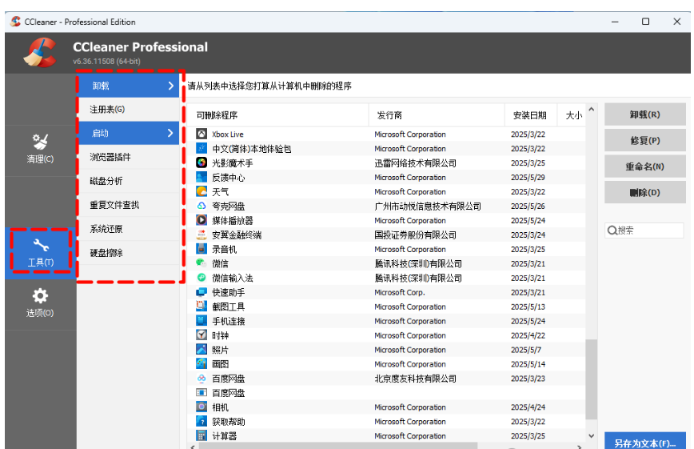This screenshot has width=694, height=449.
Task: Select the 时钟 clock app icon
Action: pos(201,335)
